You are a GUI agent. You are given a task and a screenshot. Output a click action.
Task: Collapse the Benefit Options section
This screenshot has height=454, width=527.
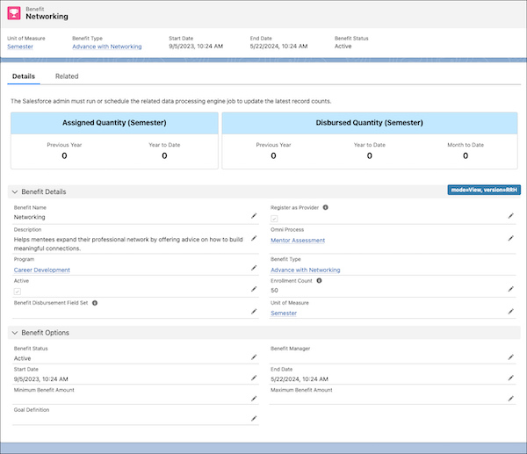click(x=14, y=333)
